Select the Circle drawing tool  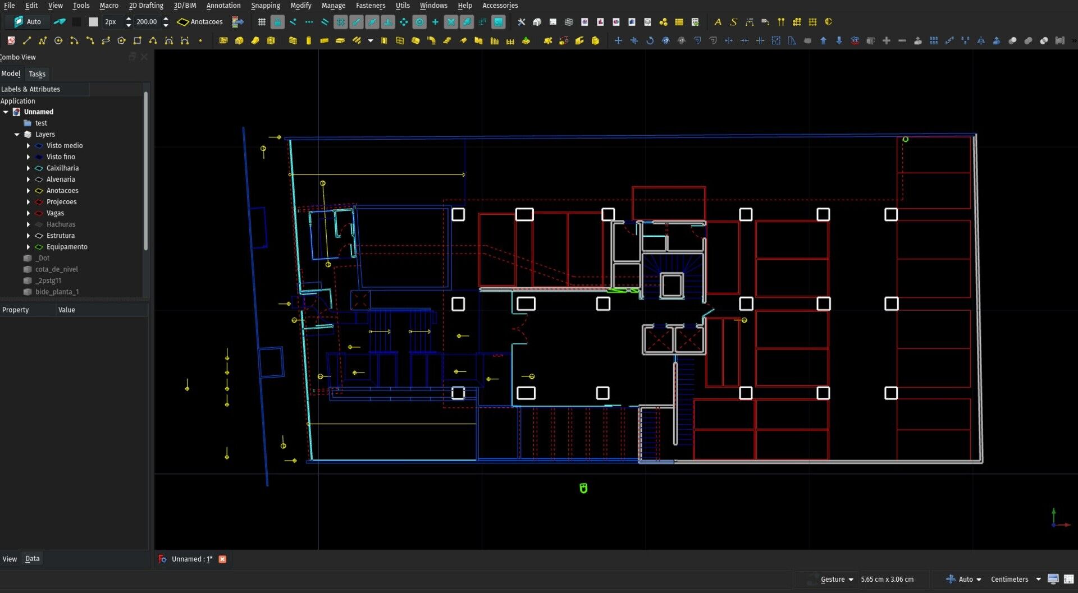(58, 40)
